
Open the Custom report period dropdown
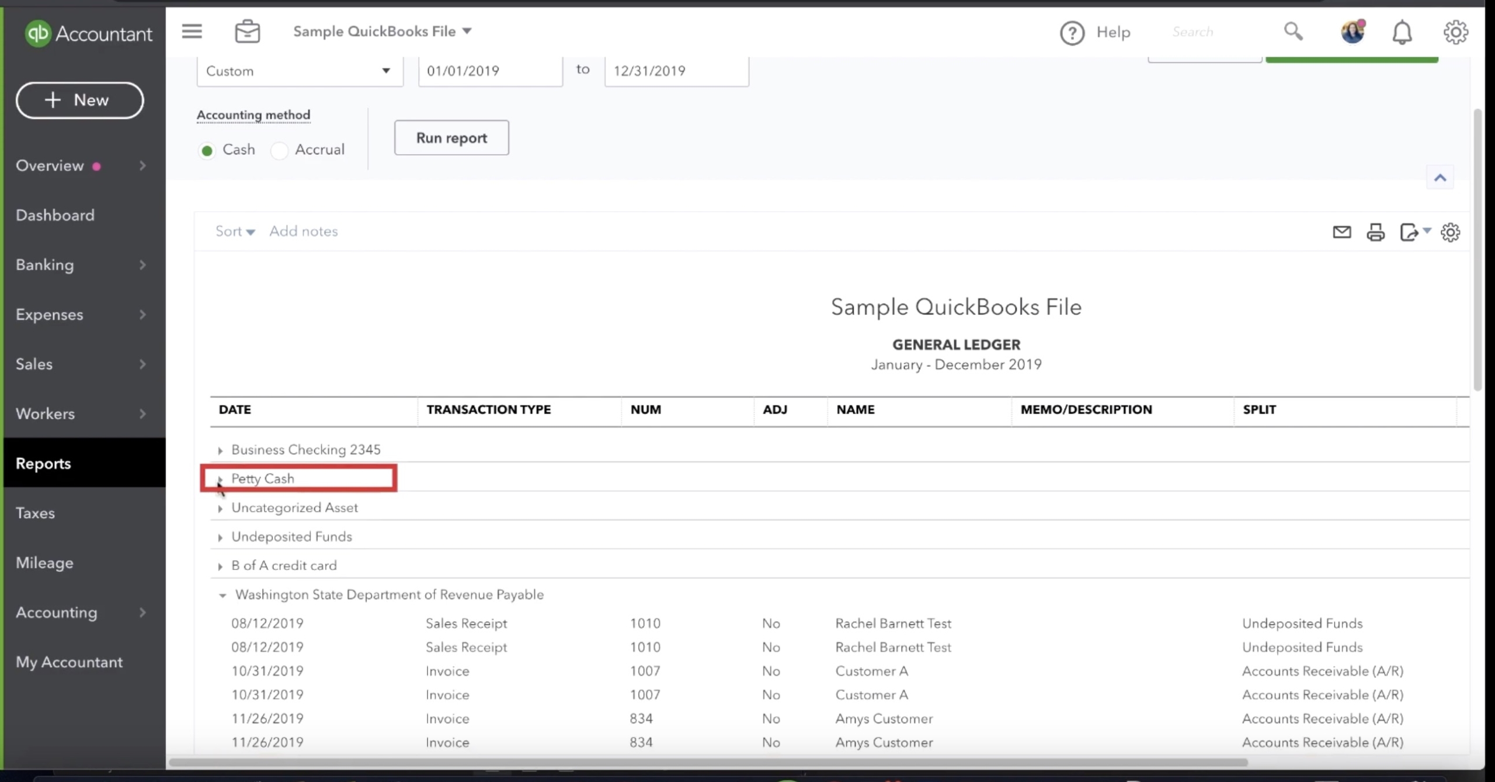[300, 71]
